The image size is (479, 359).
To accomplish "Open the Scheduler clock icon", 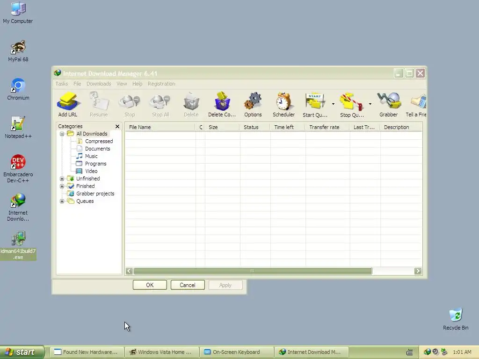I will tap(284, 105).
